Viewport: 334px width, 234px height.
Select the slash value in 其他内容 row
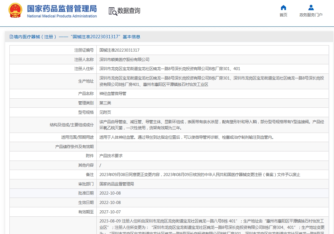[x=100, y=165]
